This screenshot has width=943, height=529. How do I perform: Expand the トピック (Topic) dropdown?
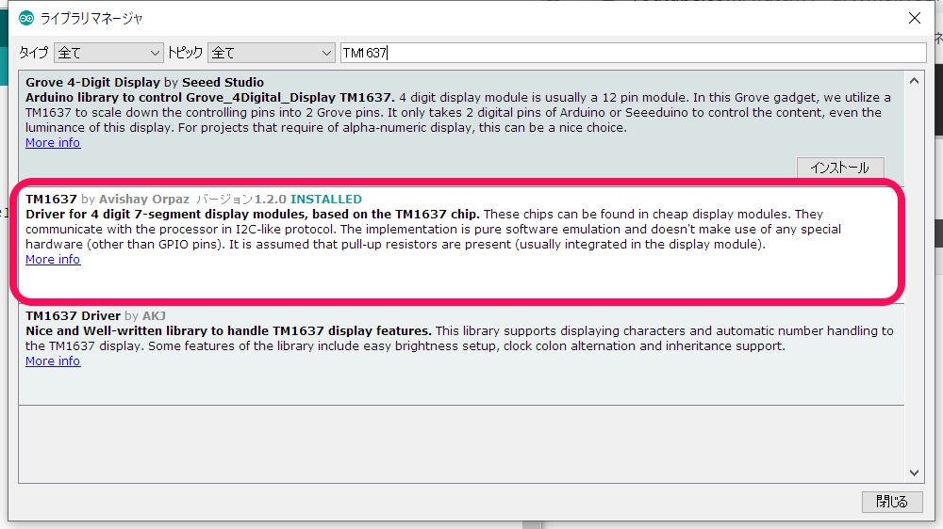pyautogui.click(x=272, y=53)
